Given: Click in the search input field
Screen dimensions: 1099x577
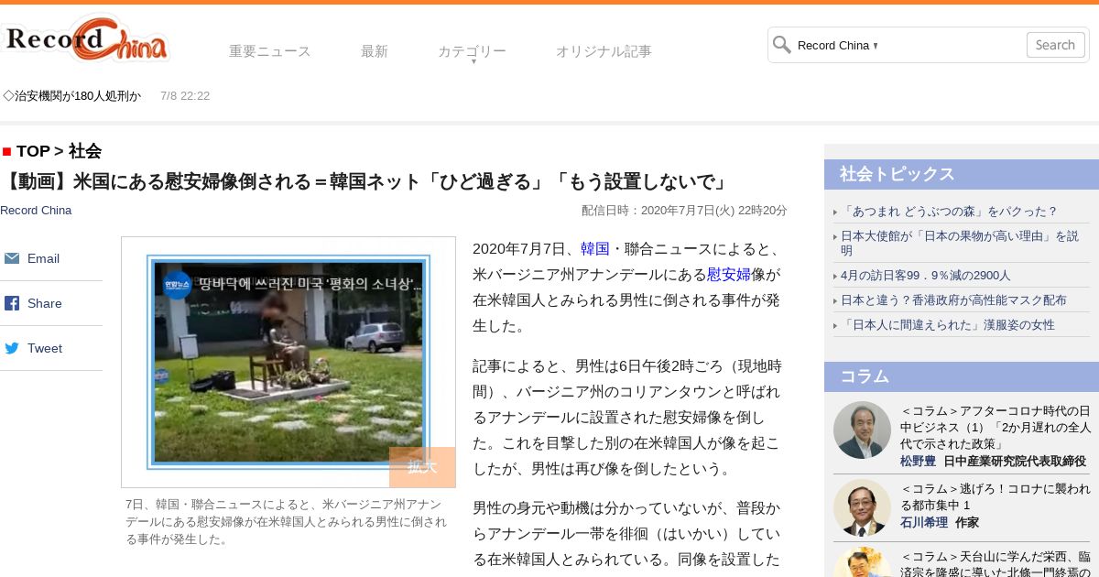Looking at the screenshot, I should [951, 45].
